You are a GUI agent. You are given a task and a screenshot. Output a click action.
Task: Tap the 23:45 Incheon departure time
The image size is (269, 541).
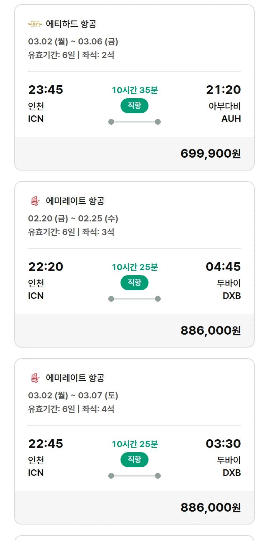point(46,90)
